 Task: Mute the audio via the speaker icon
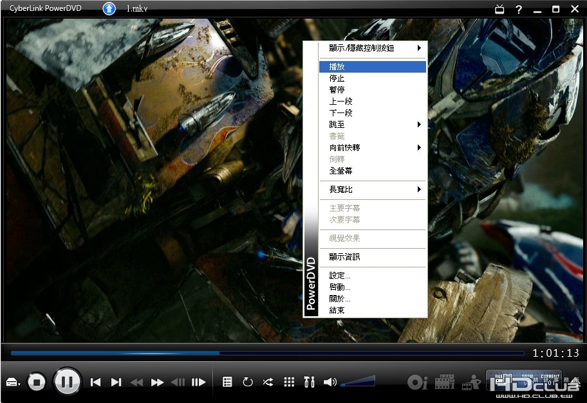click(x=330, y=382)
